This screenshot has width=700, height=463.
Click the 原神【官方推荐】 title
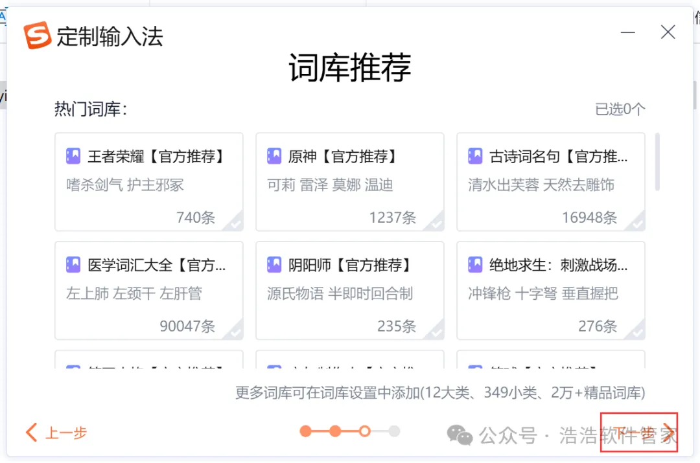344,156
